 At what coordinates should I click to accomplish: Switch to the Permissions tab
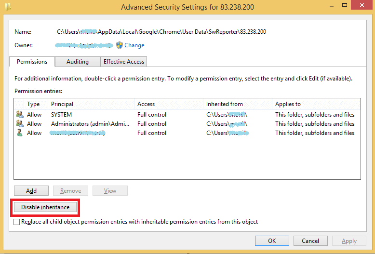pyautogui.click(x=32, y=62)
